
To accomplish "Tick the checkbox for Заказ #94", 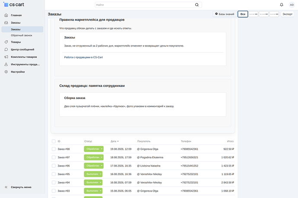I will [54, 182].
